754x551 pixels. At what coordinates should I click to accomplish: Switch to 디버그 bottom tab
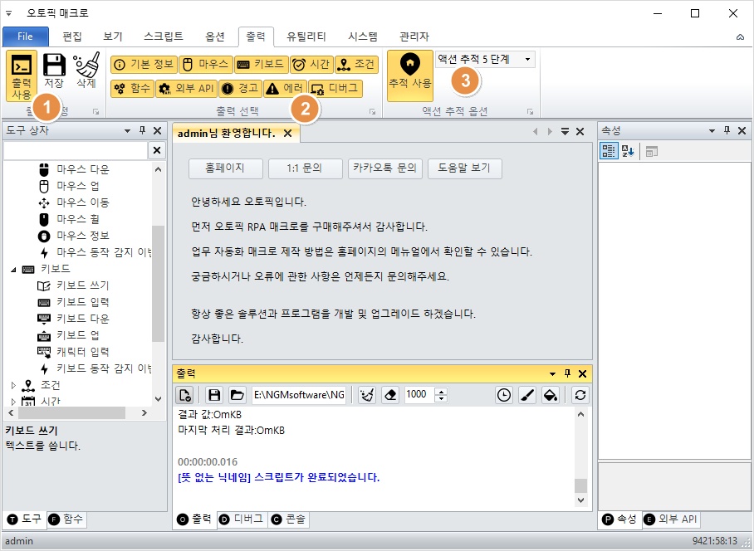(242, 519)
